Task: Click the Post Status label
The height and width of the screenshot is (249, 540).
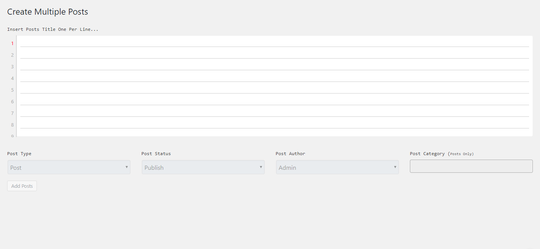Action: (x=156, y=154)
